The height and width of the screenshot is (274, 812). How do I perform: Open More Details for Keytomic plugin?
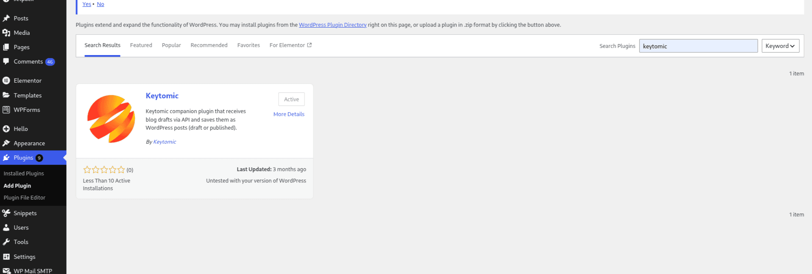click(x=289, y=114)
